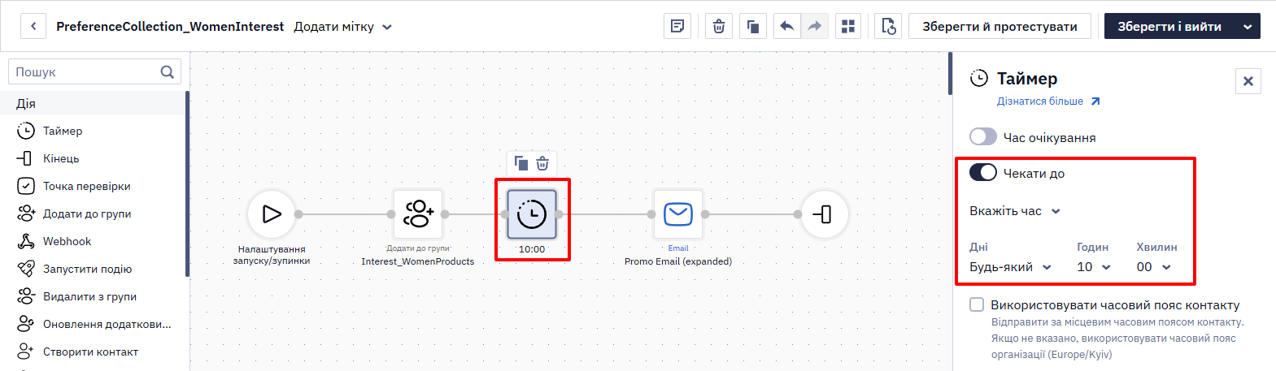Check Використовувати часовий пояс контакту
The image size is (1276, 371).
(x=977, y=305)
